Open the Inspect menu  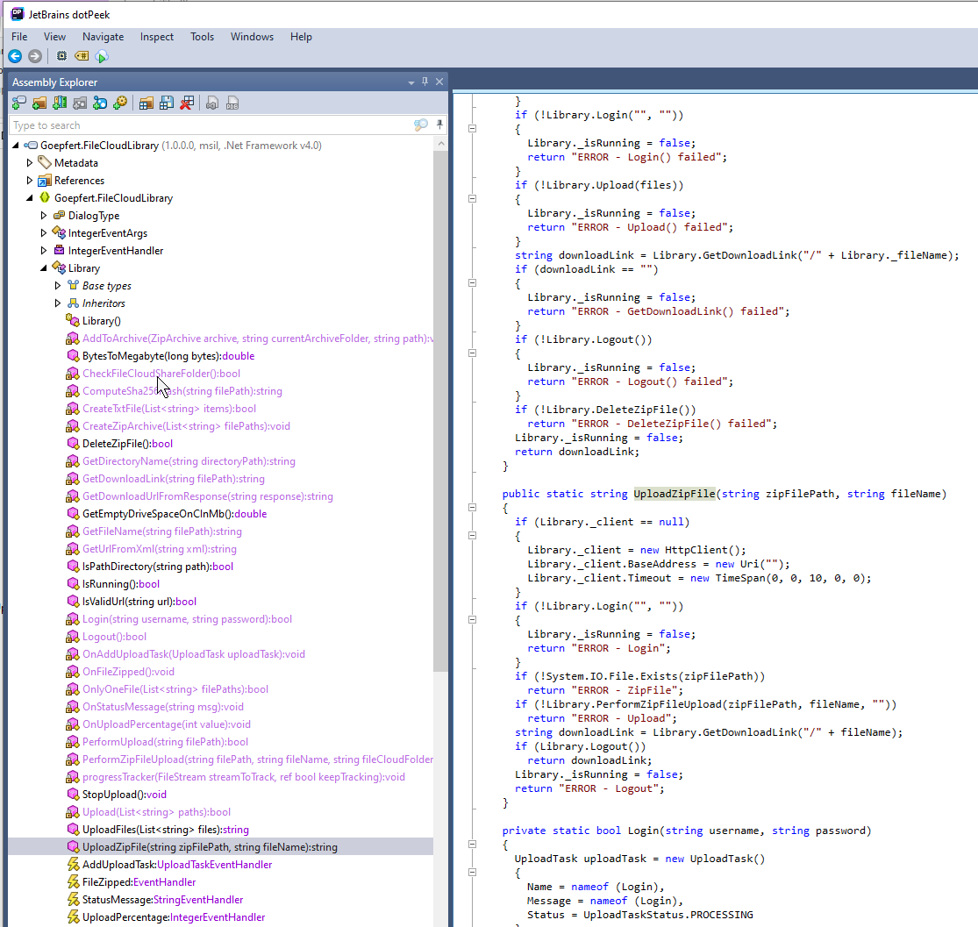[x=156, y=37]
